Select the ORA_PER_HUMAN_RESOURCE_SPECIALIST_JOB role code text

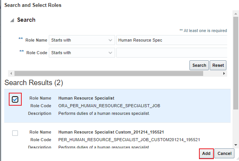(101, 106)
